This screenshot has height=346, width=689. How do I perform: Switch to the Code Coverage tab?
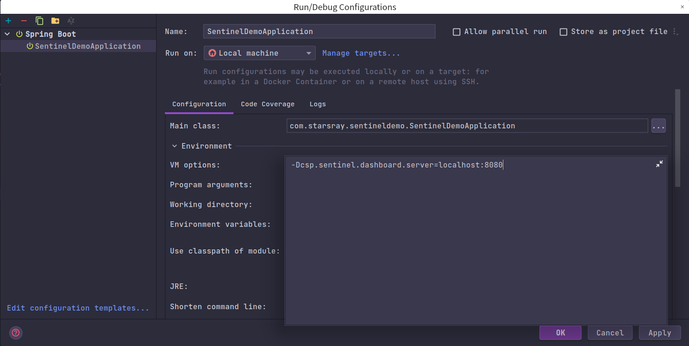[x=268, y=104]
